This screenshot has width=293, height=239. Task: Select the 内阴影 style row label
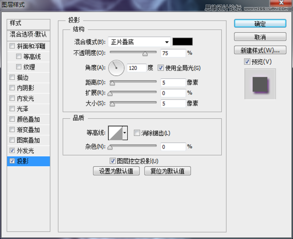(26, 87)
